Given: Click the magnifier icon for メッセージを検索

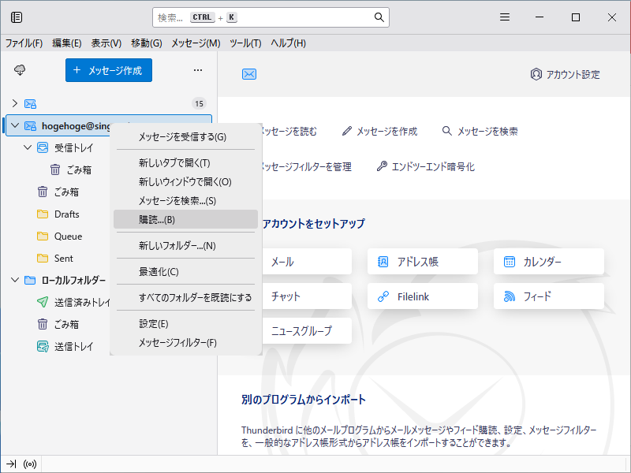Looking at the screenshot, I should [x=446, y=131].
